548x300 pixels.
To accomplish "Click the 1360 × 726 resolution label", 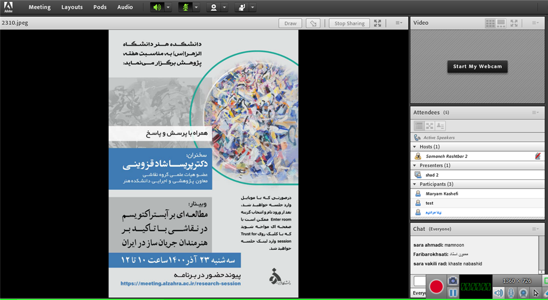I will coord(516,281).
